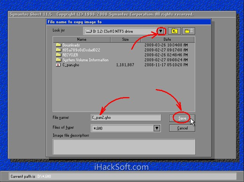The width and height of the screenshot is (244, 182).
Task: Open the Files of type dropdown arrow
Action: pos(157,128)
